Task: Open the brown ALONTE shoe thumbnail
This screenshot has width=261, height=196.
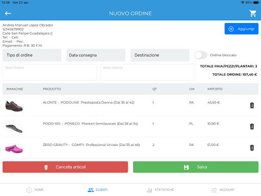Action: pyautogui.click(x=14, y=106)
